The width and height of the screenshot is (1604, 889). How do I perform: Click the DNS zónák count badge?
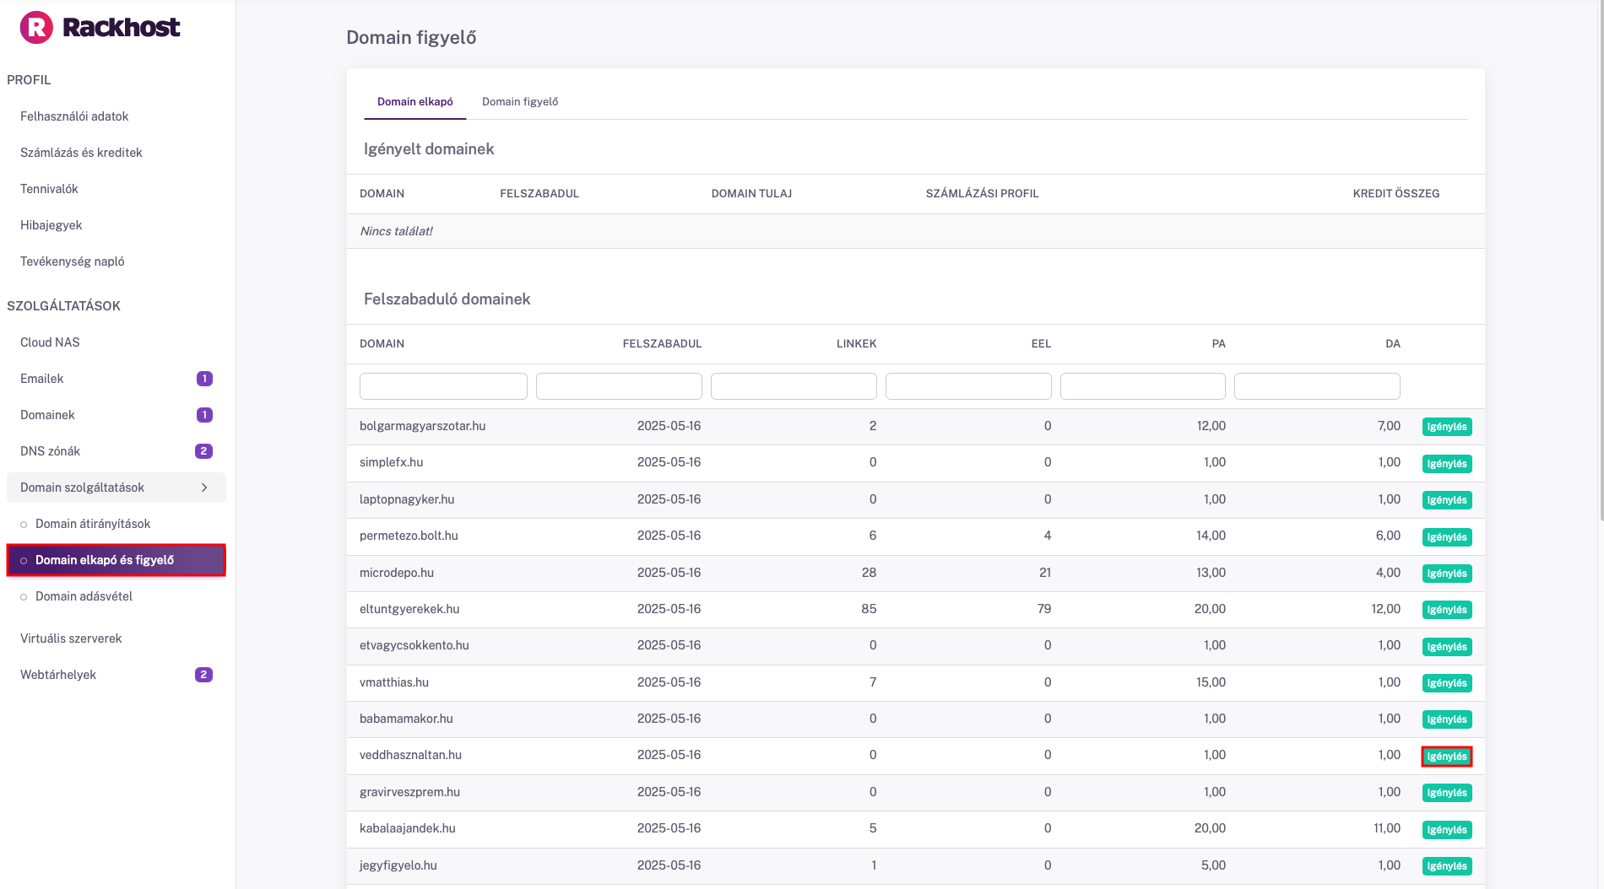coord(203,451)
